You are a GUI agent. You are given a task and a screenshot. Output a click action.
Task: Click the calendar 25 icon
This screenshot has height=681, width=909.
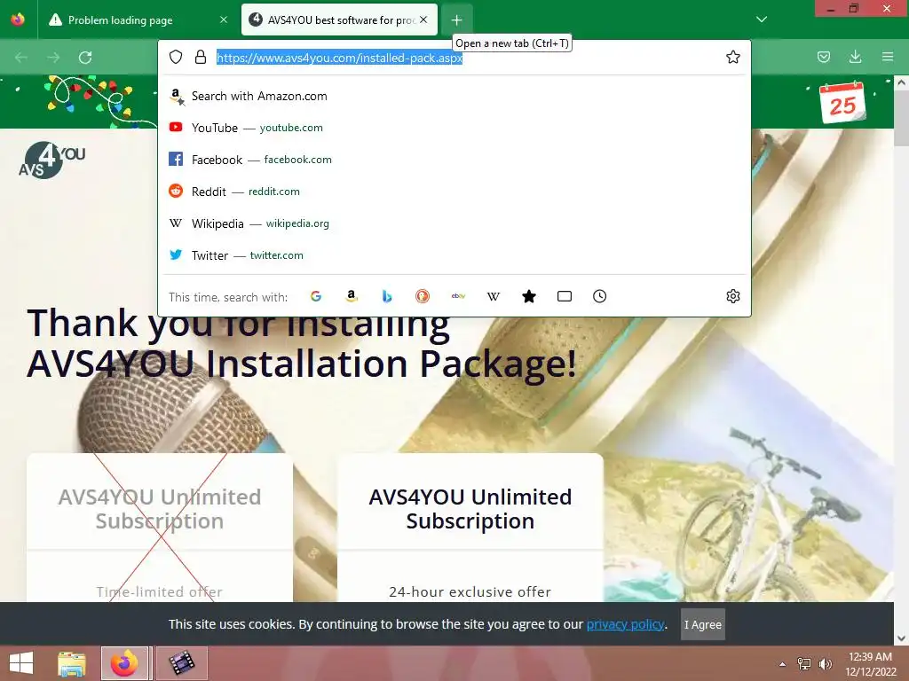pos(842,103)
